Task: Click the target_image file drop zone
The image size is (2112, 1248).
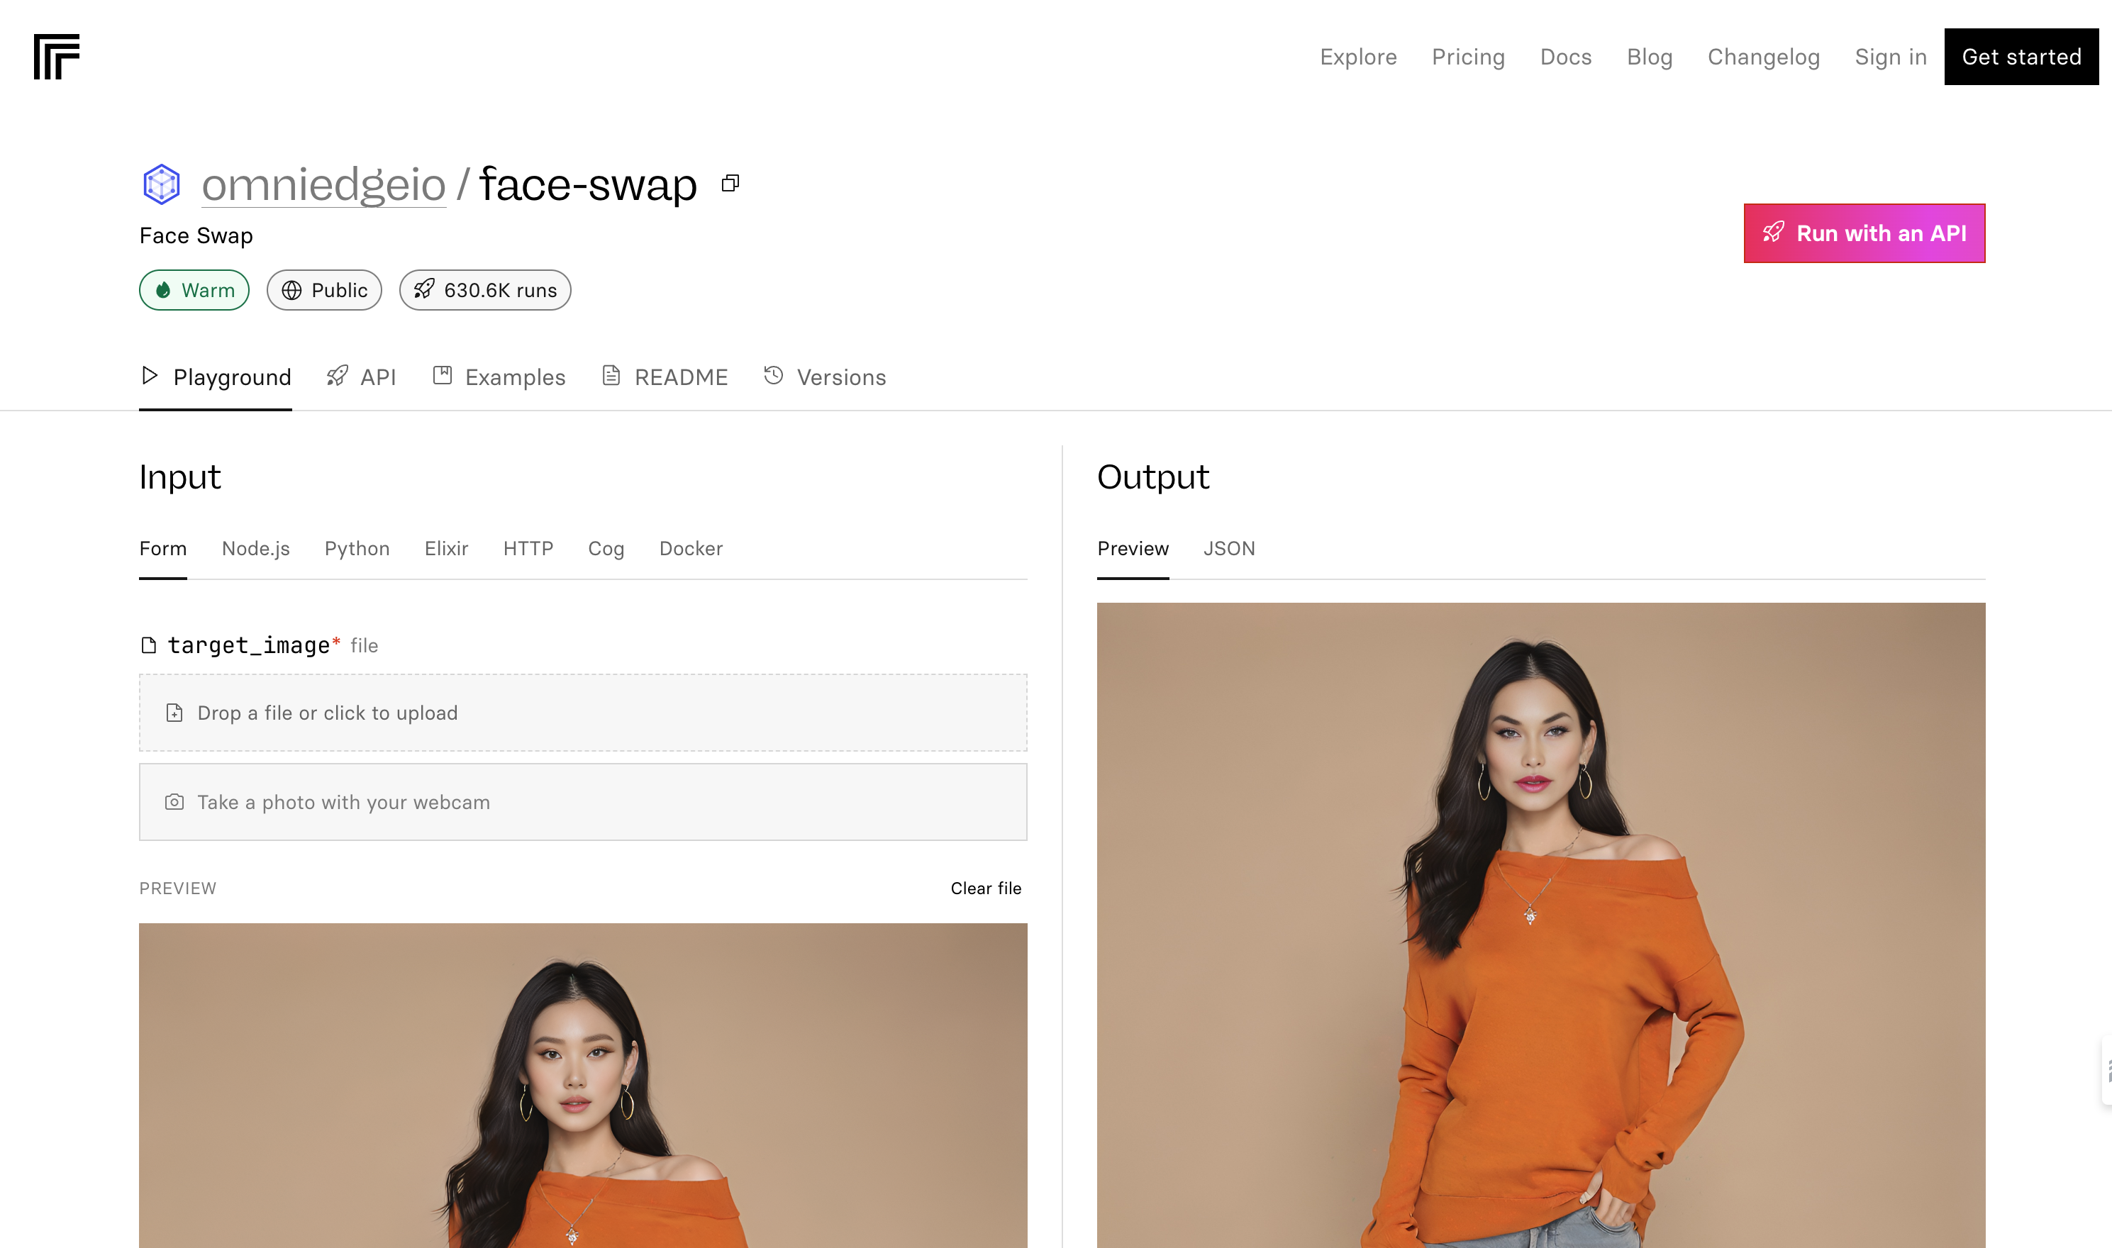Action: coord(583,713)
